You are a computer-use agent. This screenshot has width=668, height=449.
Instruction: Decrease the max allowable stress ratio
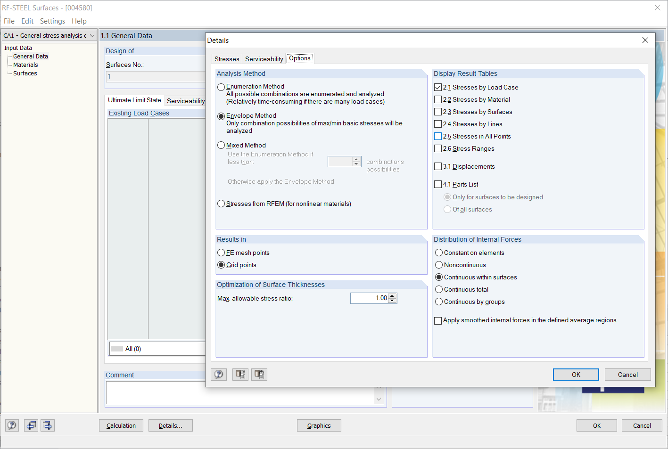[392, 301]
